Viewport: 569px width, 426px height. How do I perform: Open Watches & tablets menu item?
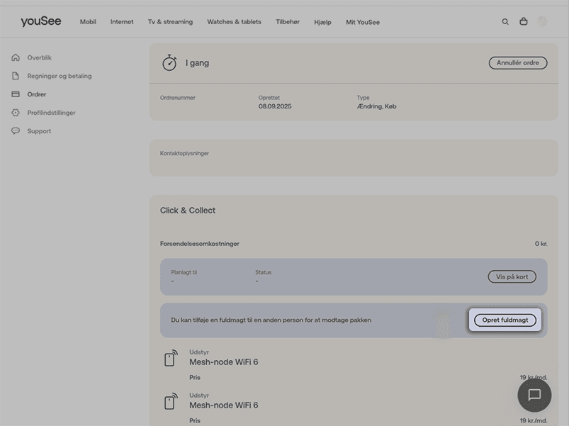coord(234,22)
